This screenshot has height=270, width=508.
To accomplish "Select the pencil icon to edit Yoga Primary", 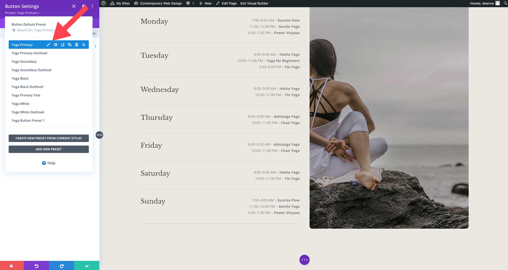I will (x=49, y=44).
